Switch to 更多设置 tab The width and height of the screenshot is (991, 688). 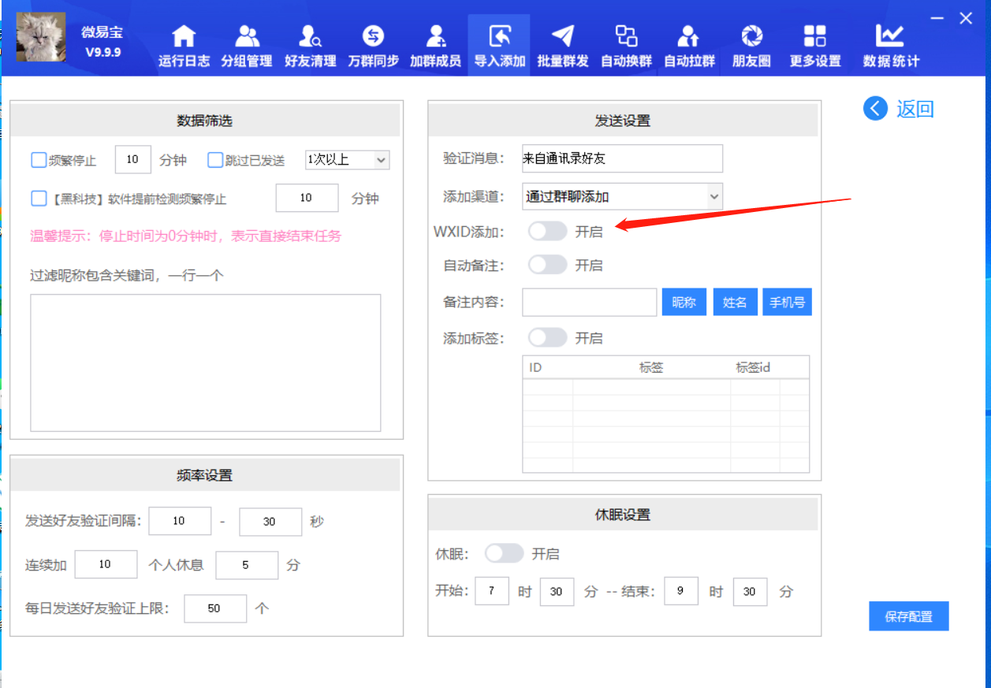point(815,46)
